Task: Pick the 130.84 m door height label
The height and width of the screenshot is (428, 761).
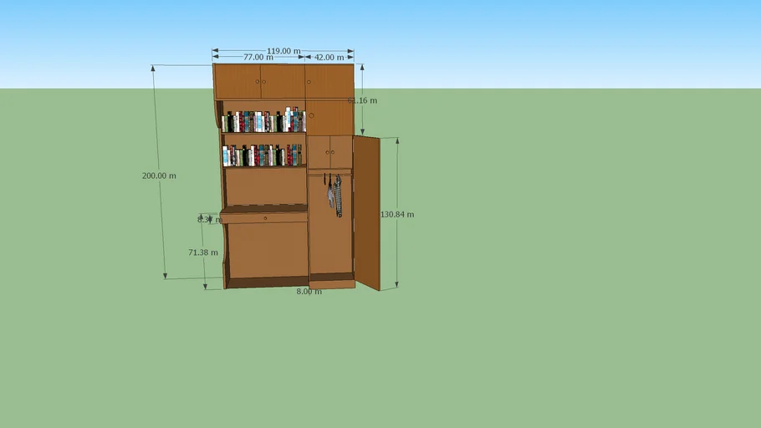Action: pyautogui.click(x=397, y=215)
